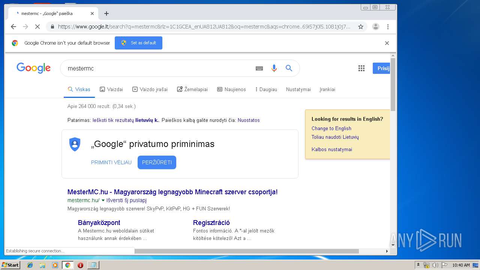Close the mestermc Google search tab
This screenshot has width=480, height=270.
(x=92, y=13)
